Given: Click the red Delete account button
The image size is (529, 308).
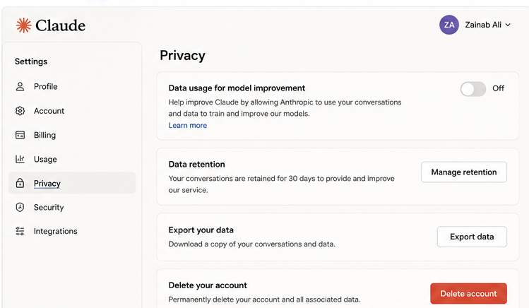Looking at the screenshot, I should point(468,293).
